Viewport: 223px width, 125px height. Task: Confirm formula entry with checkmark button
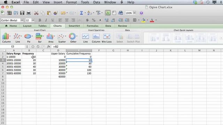(38, 47)
